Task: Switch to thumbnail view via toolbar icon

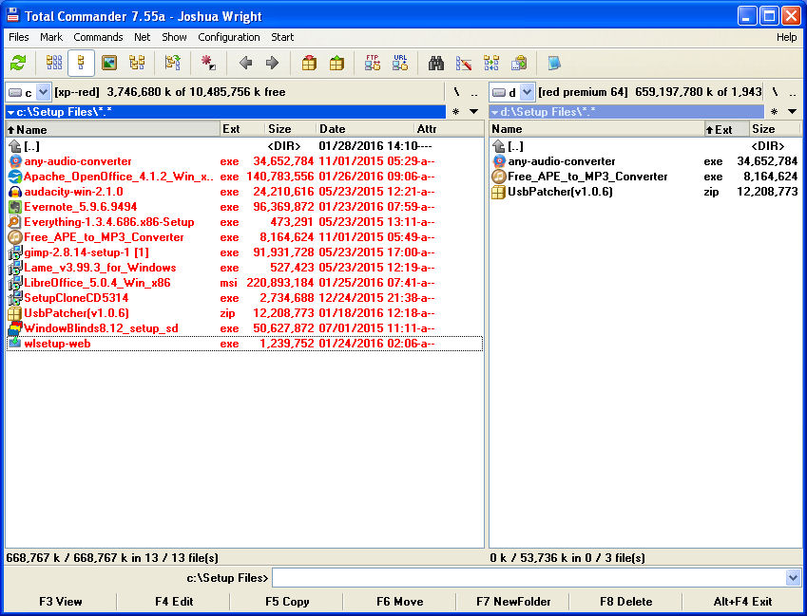Action: (109, 64)
